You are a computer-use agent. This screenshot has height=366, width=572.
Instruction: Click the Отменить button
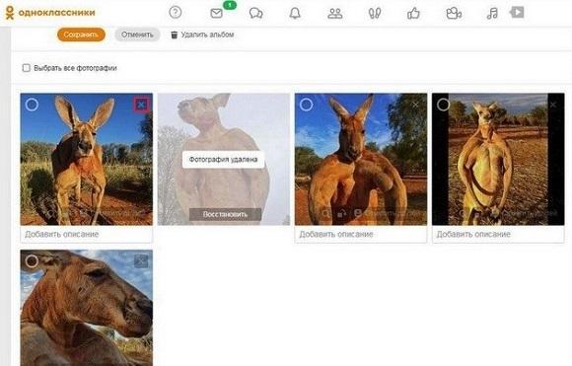pyautogui.click(x=137, y=35)
